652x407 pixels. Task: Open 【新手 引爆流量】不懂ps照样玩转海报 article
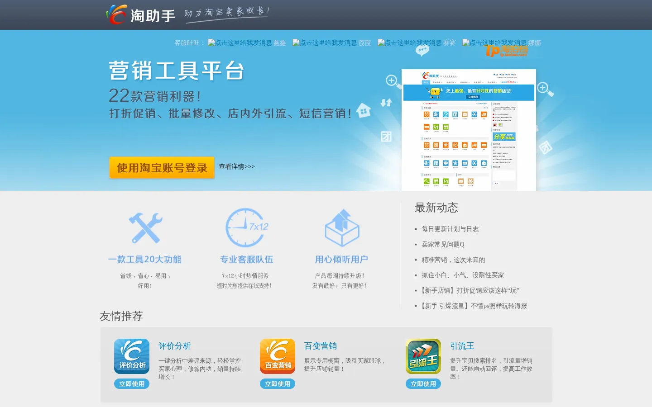tap(473, 306)
